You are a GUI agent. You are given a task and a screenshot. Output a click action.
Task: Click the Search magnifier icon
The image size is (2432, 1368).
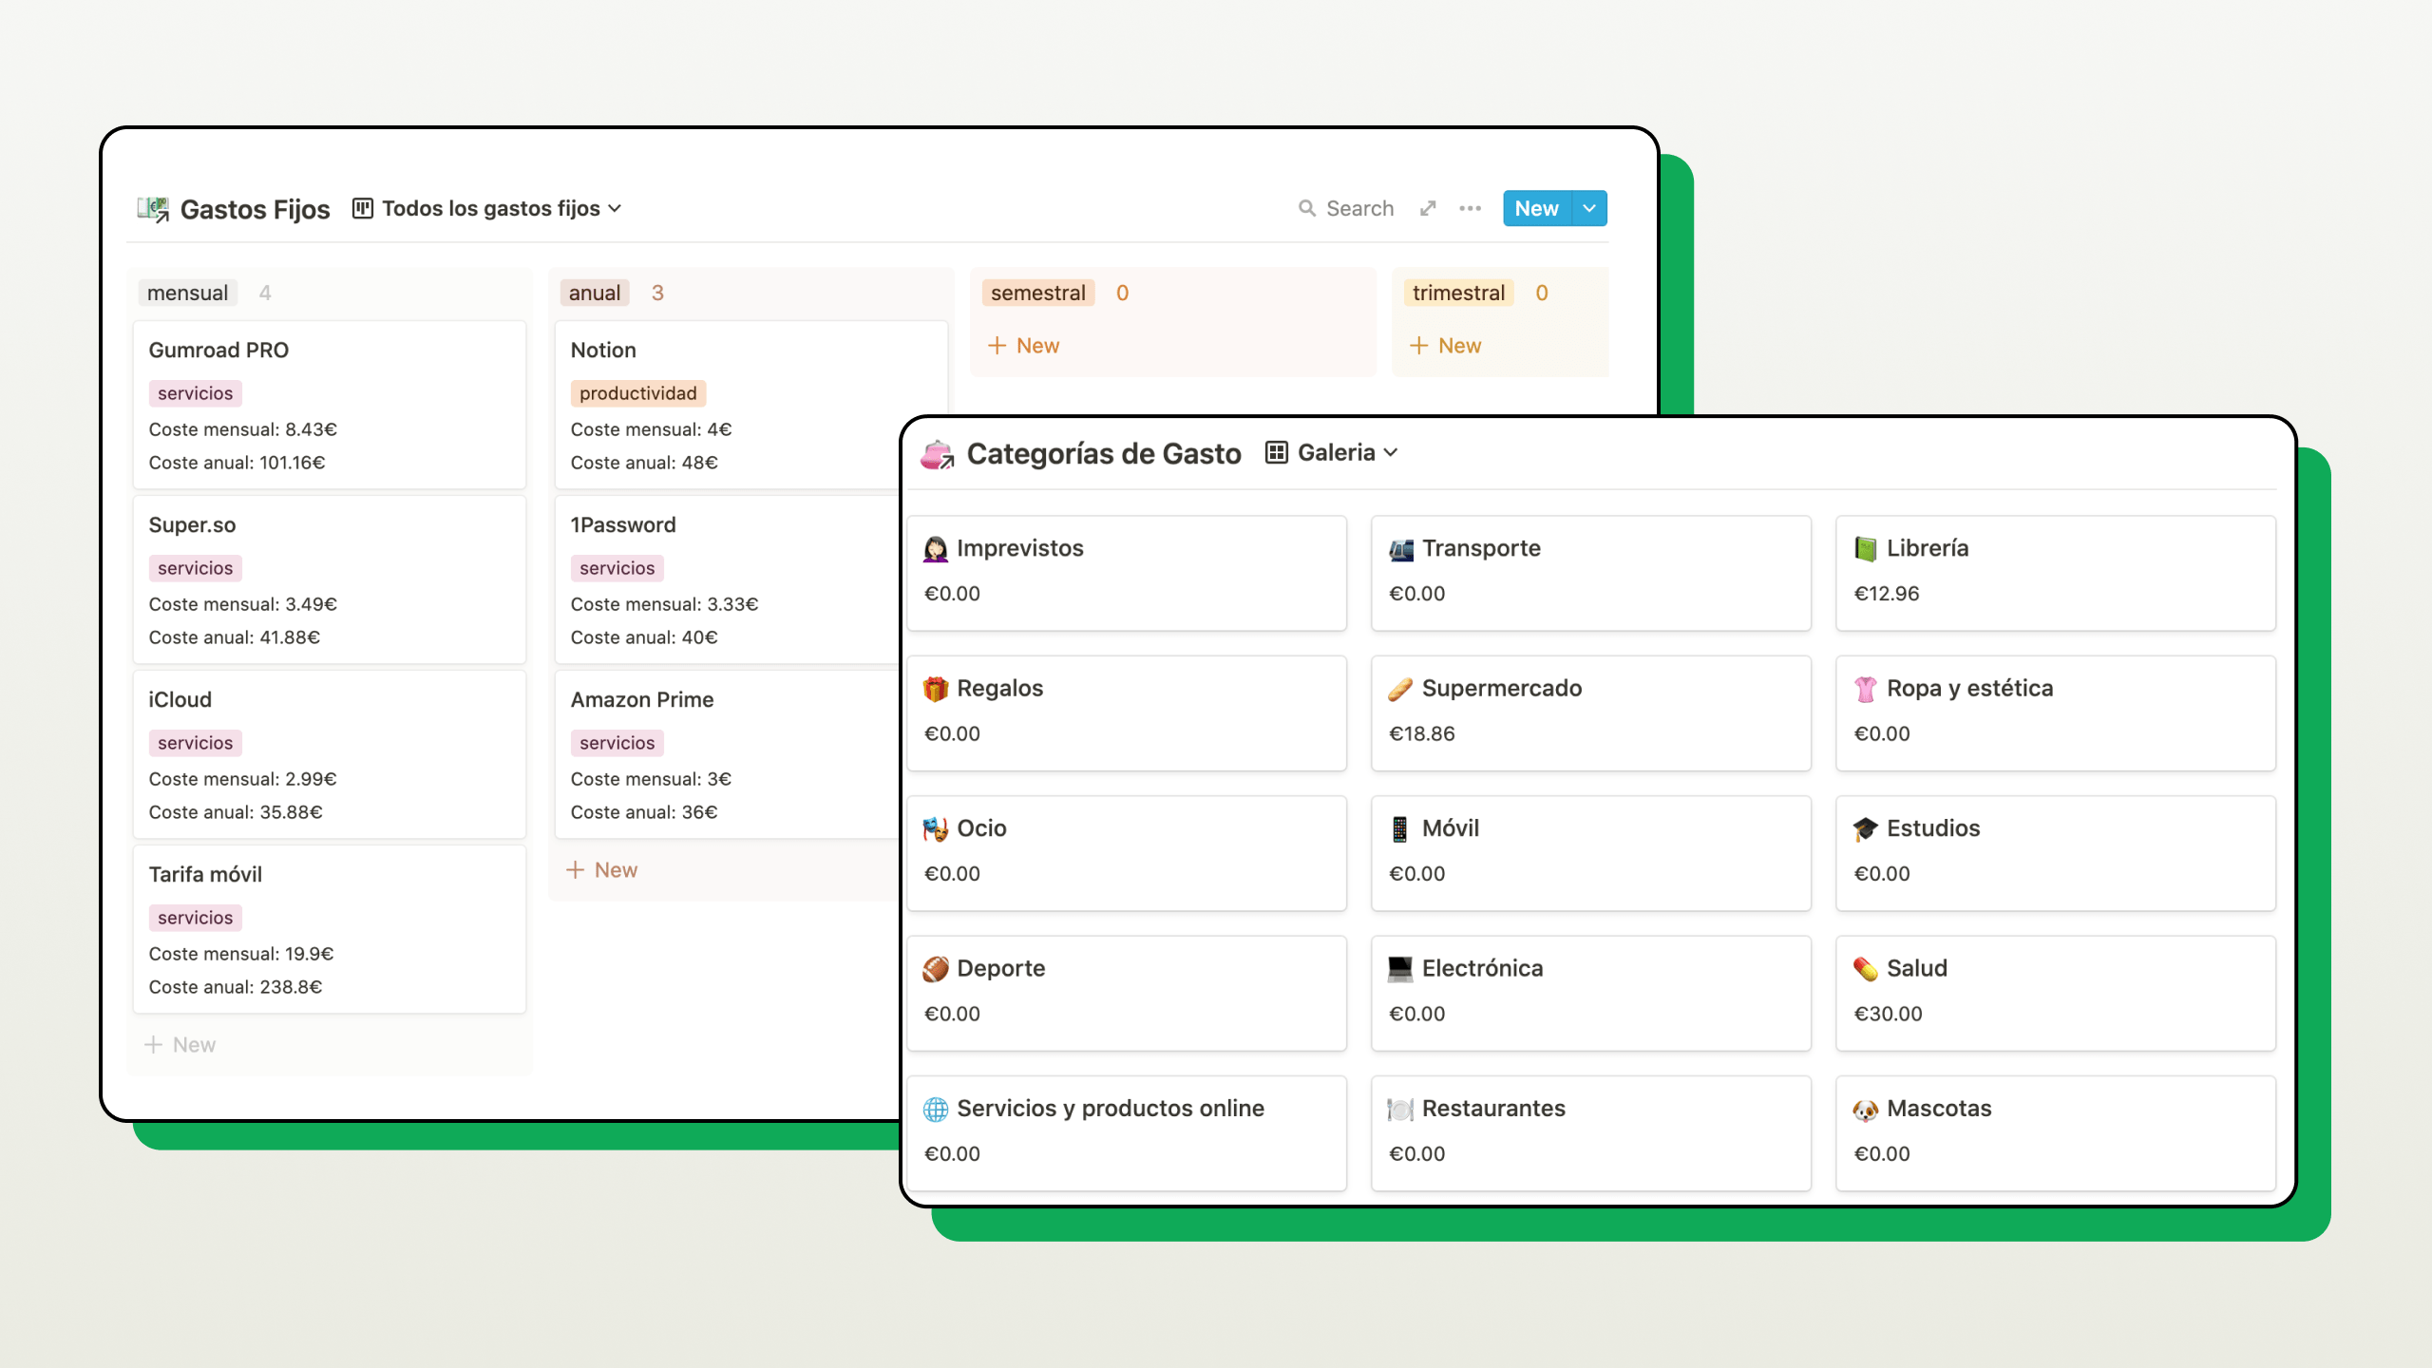[x=1307, y=208]
